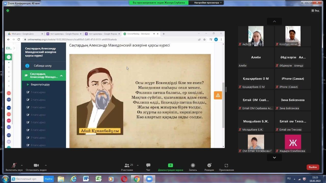Click the orange warning triangle icon
The width and height of the screenshot is (326, 183).
(x=218, y=95)
